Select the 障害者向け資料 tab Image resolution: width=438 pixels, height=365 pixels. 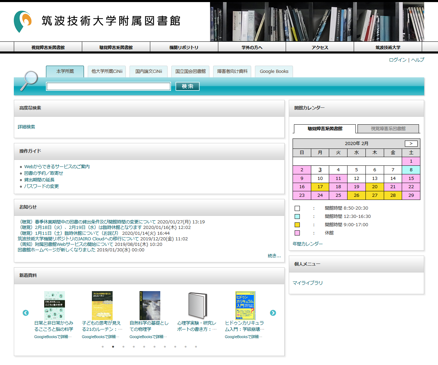pyautogui.click(x=232, y=71)
